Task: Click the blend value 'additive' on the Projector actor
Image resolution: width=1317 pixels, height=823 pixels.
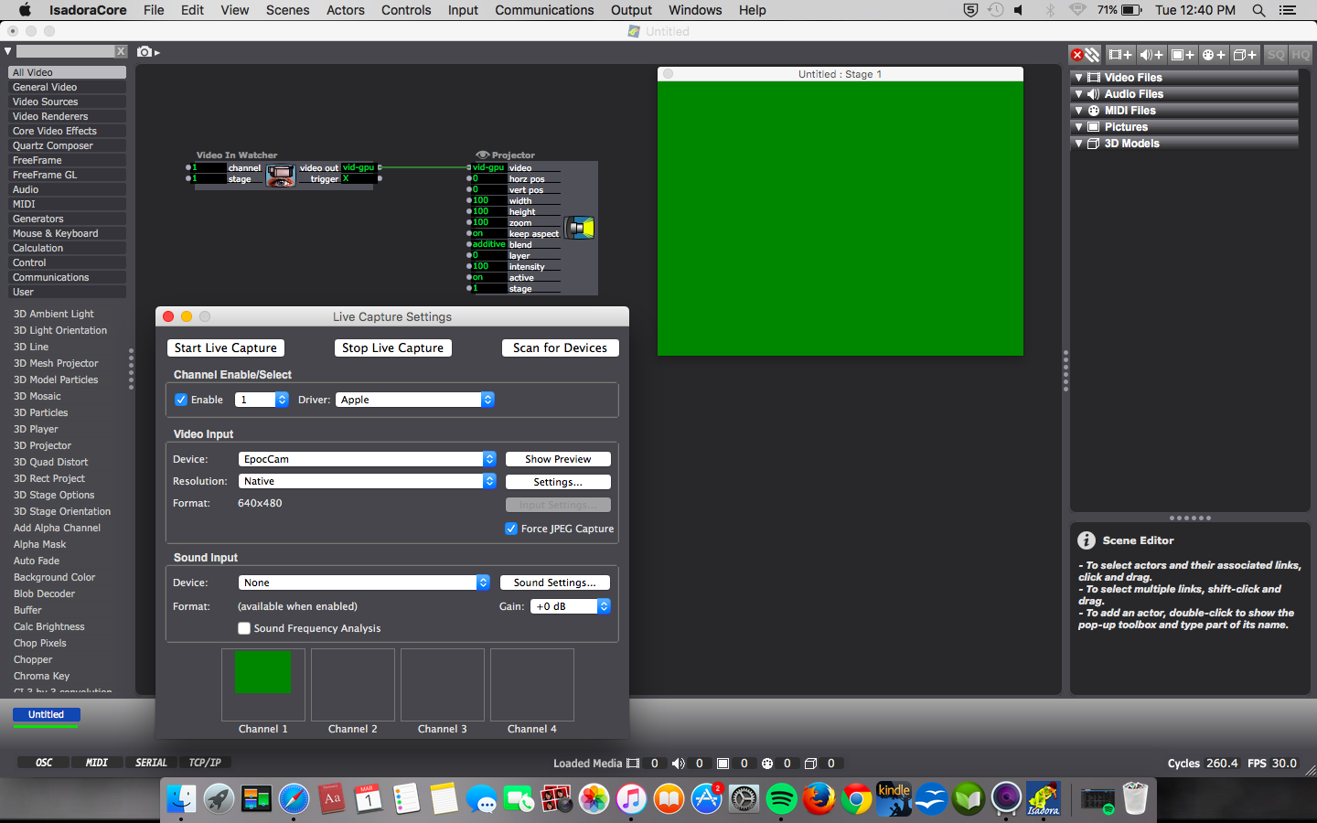Action: (488, 244)
